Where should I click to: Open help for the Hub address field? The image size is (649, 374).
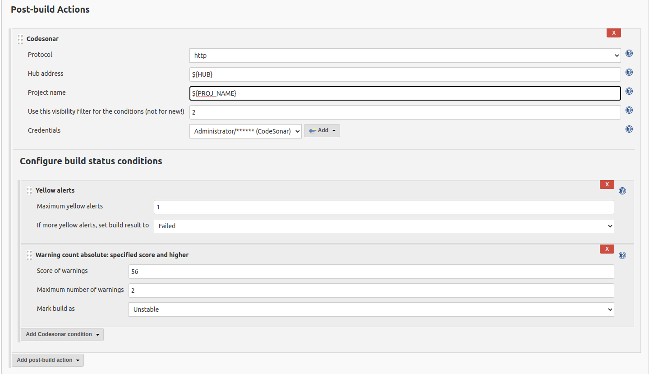[x=629, y=72]
